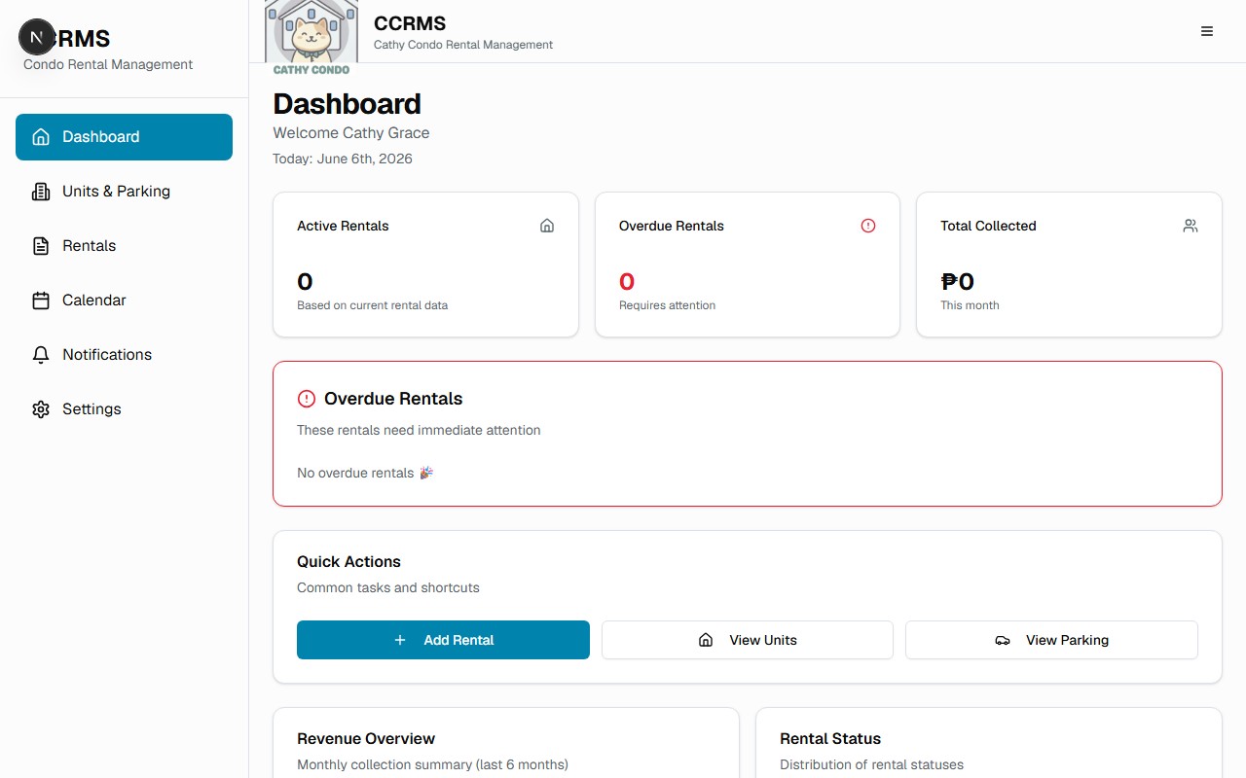Screen dimensions: 1246x778
Task: Click 'Today: June 6th, 2026' date text
Action: click(x=343, y=159)
